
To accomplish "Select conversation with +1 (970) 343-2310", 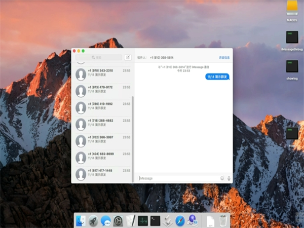I will click(101, 74).
